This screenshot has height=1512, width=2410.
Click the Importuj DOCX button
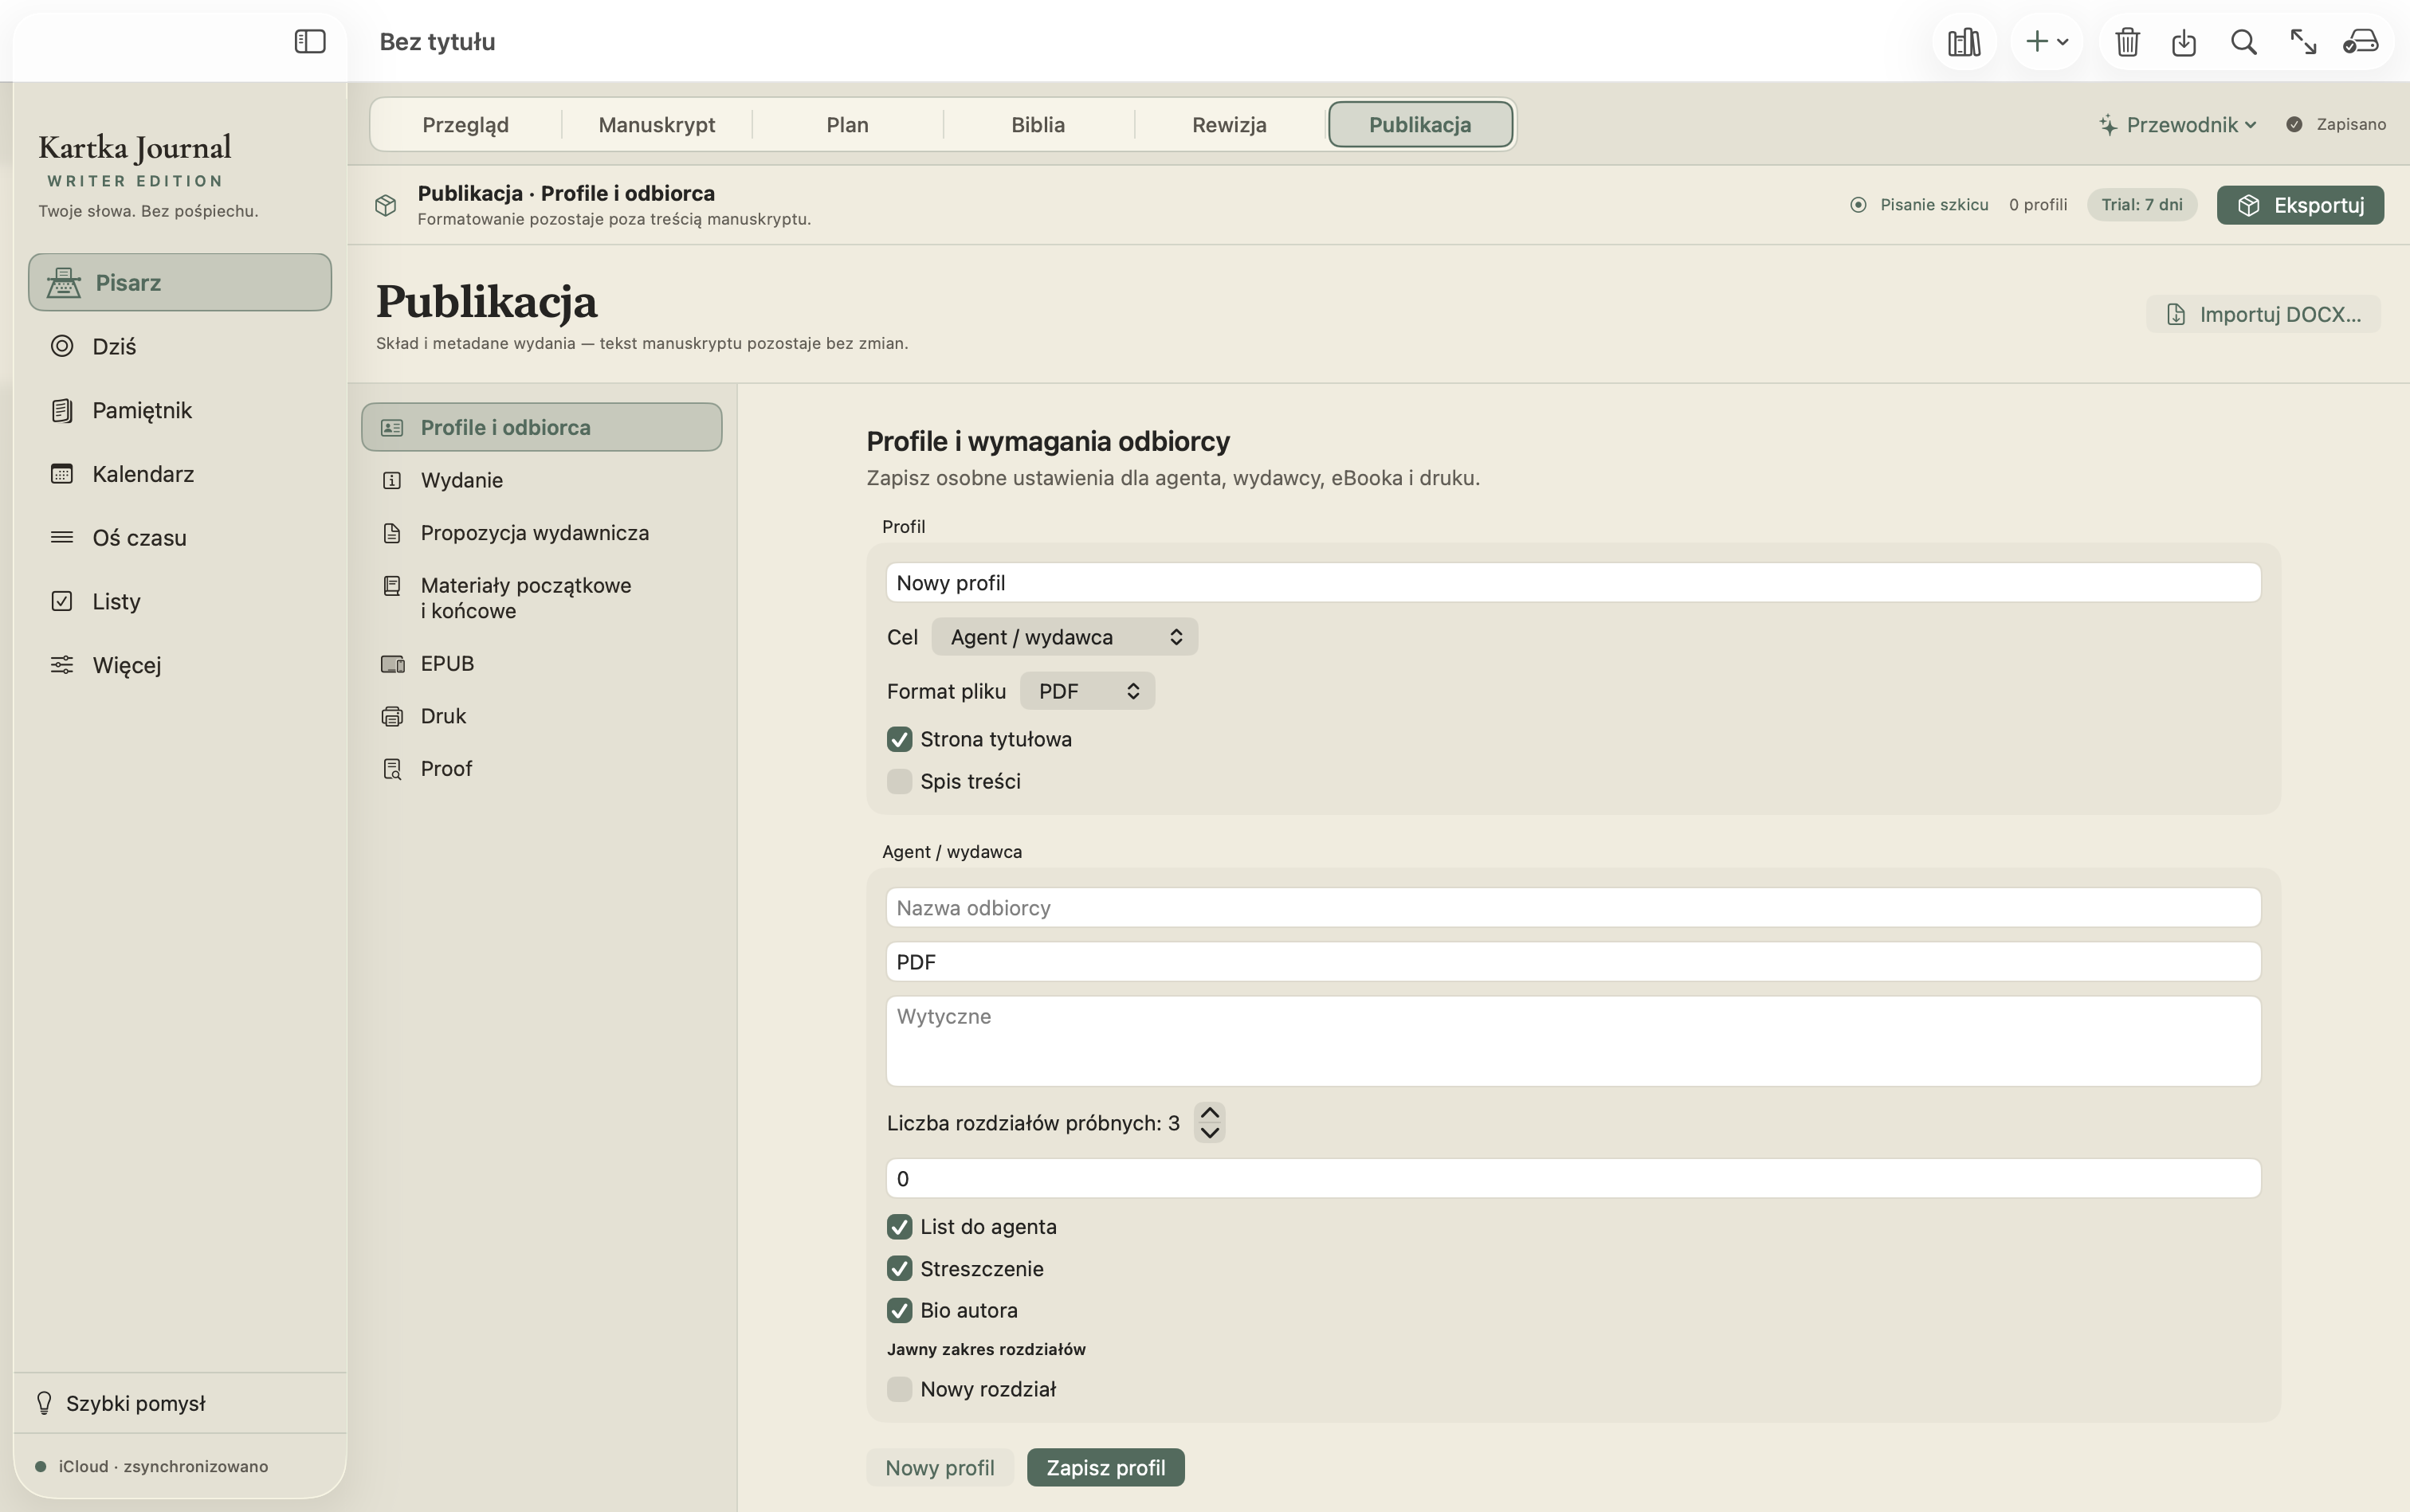(2263, 314)
